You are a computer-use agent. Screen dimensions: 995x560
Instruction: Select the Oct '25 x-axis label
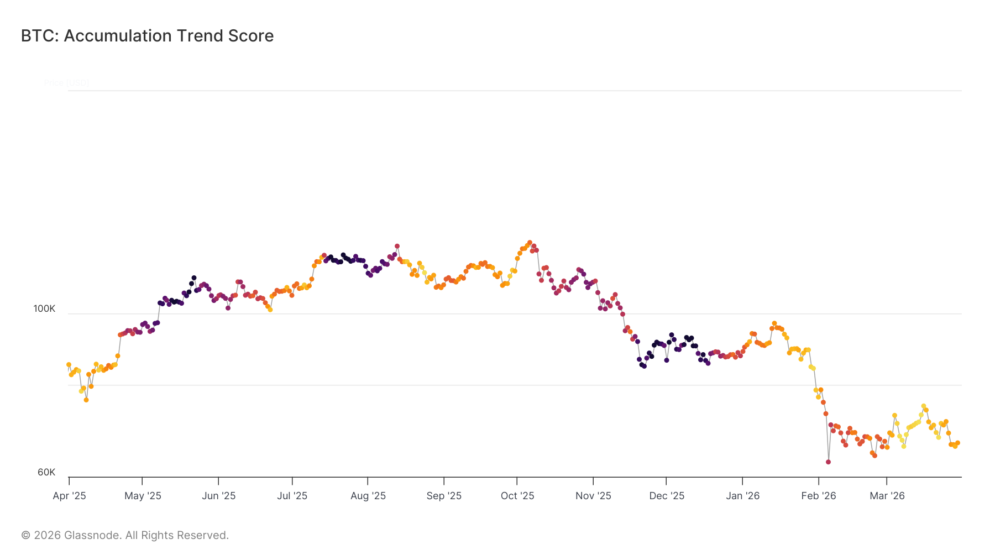517,496
